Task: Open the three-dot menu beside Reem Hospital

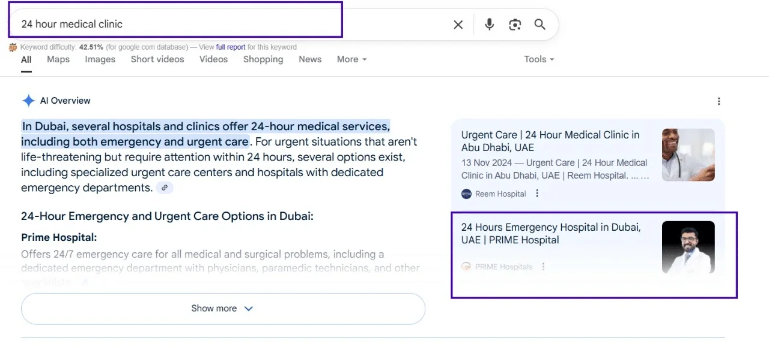Action: (537, 194)
